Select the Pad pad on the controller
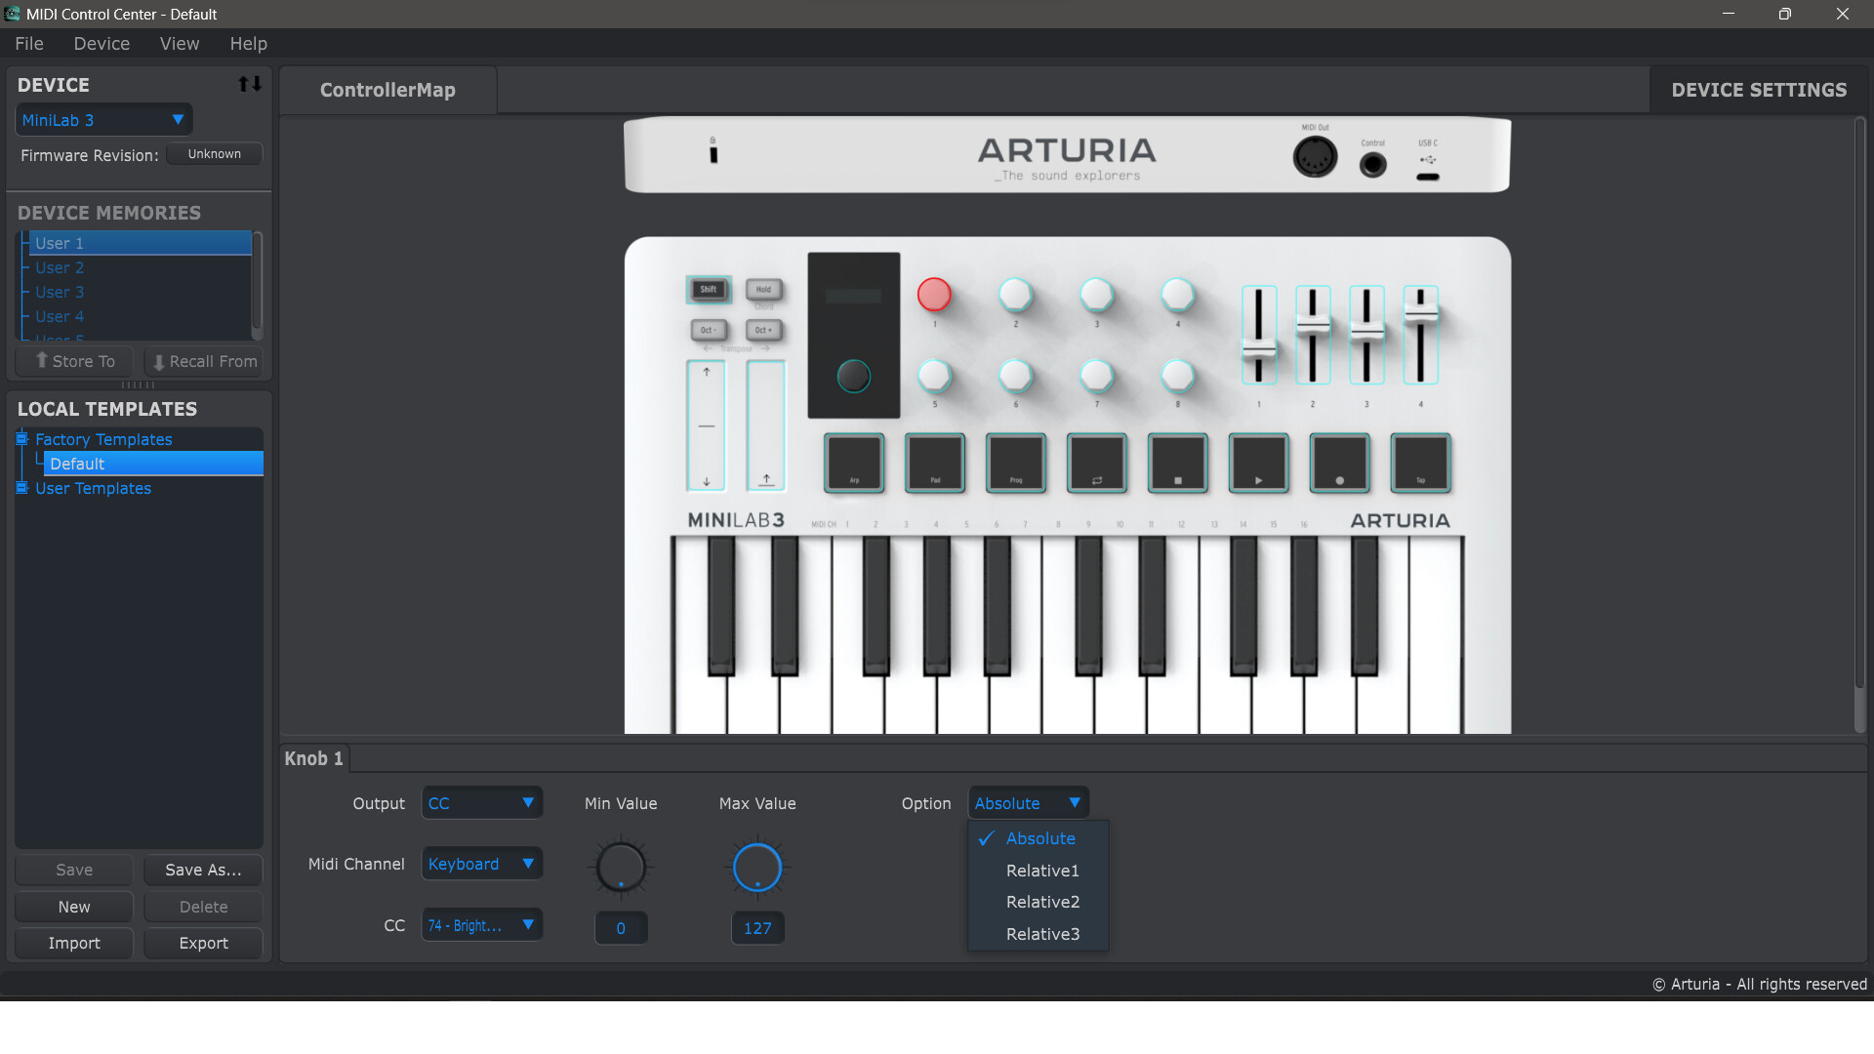This screenshot has width=1874, height=1054. point(935,463)
